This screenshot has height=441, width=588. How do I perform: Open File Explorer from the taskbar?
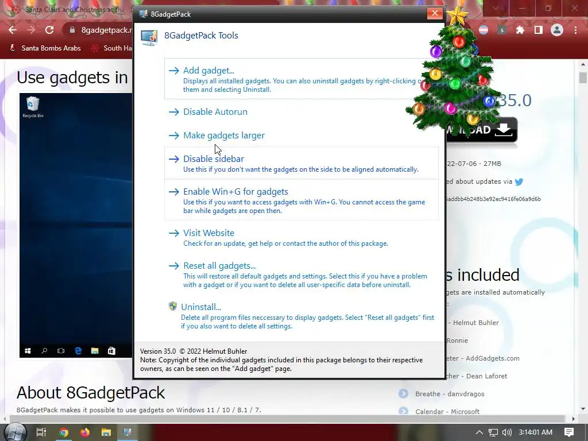coord(106,432)
